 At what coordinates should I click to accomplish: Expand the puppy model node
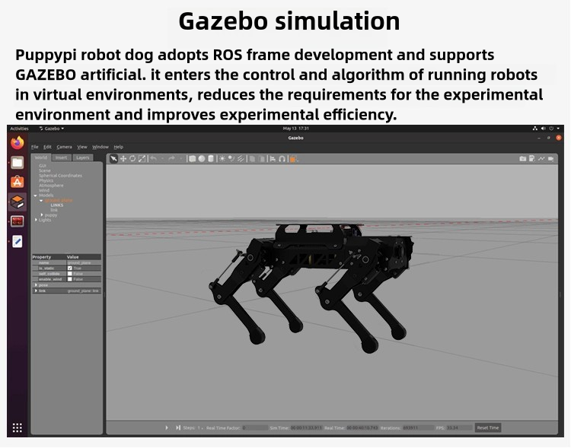(42, 214)
